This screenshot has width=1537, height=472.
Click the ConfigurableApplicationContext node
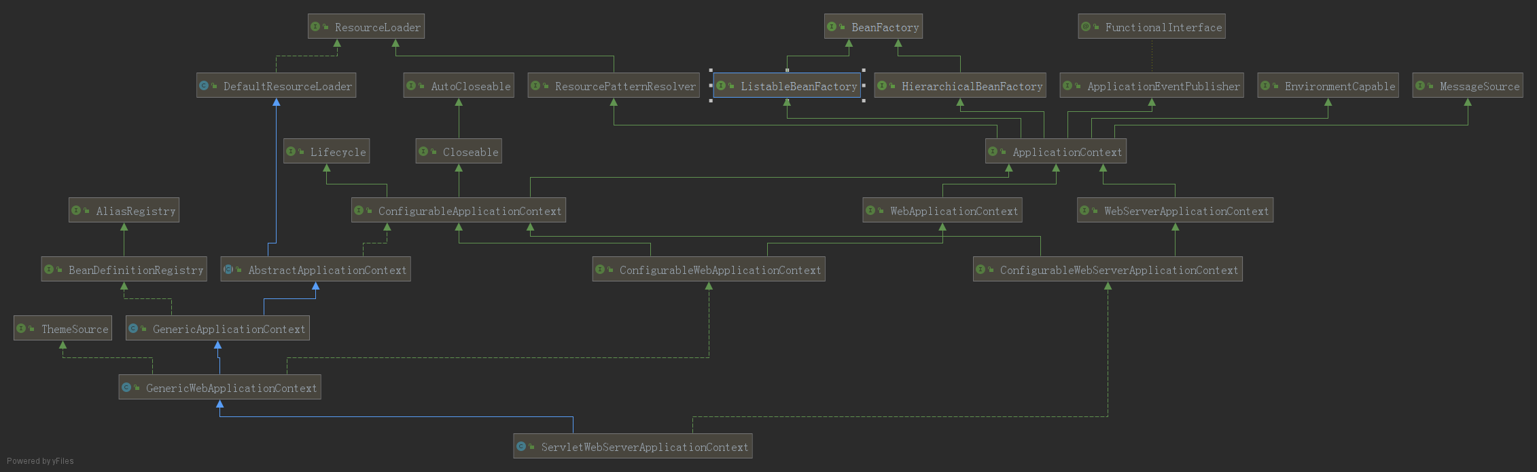point(459,210)
